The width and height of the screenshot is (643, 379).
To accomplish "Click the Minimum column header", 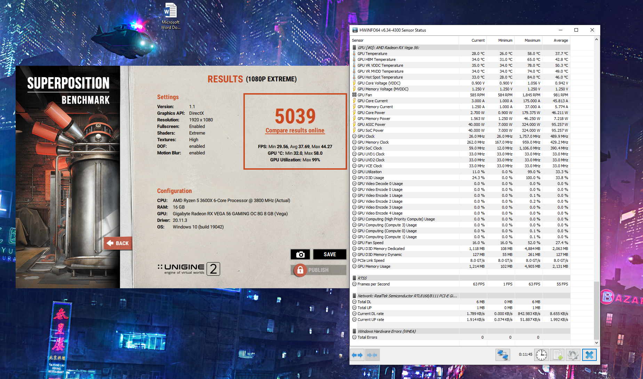I will [x=501, y=40].
